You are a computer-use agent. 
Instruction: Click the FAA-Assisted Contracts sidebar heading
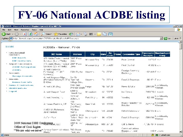[x=17, y=54]
